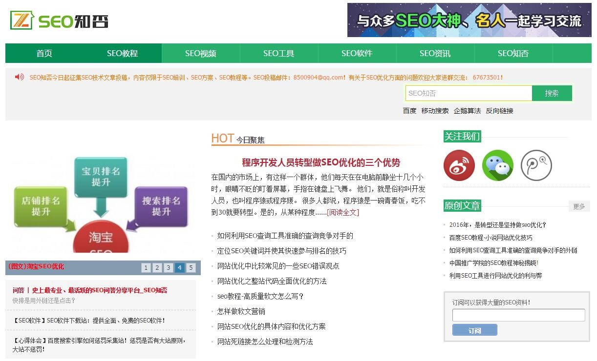Click inside the SEO知否 search input field

469,93
